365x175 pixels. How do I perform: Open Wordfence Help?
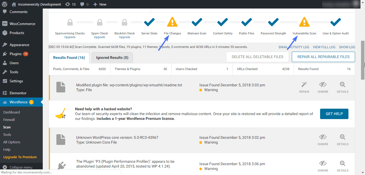[x=7, y=149]
